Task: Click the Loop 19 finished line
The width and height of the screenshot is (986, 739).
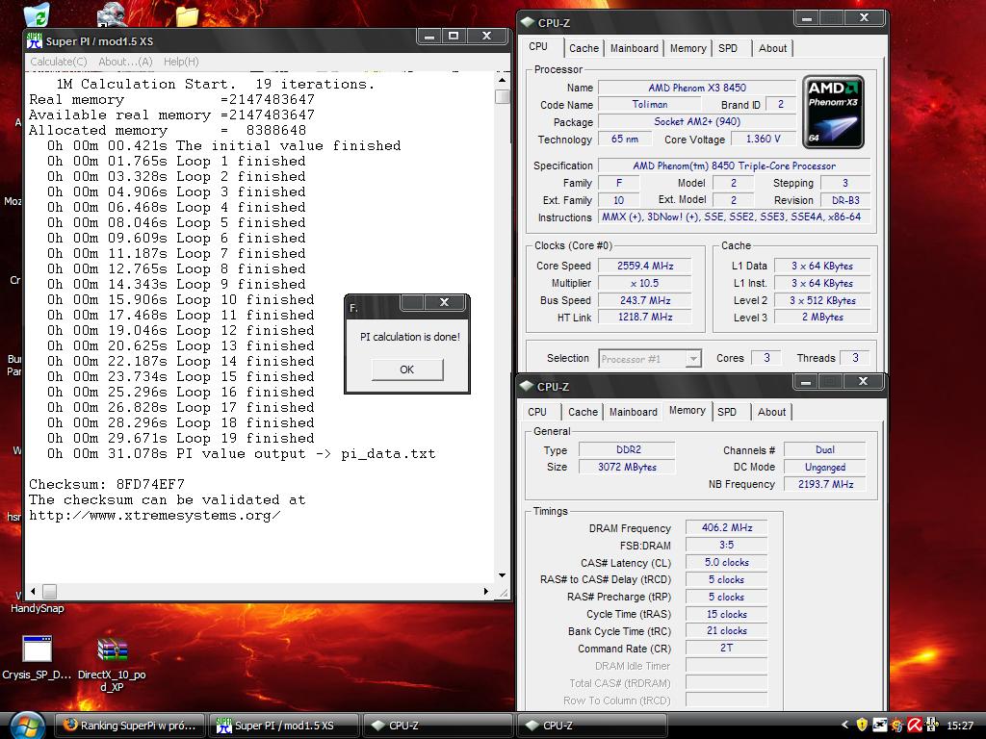Action: 180,438
